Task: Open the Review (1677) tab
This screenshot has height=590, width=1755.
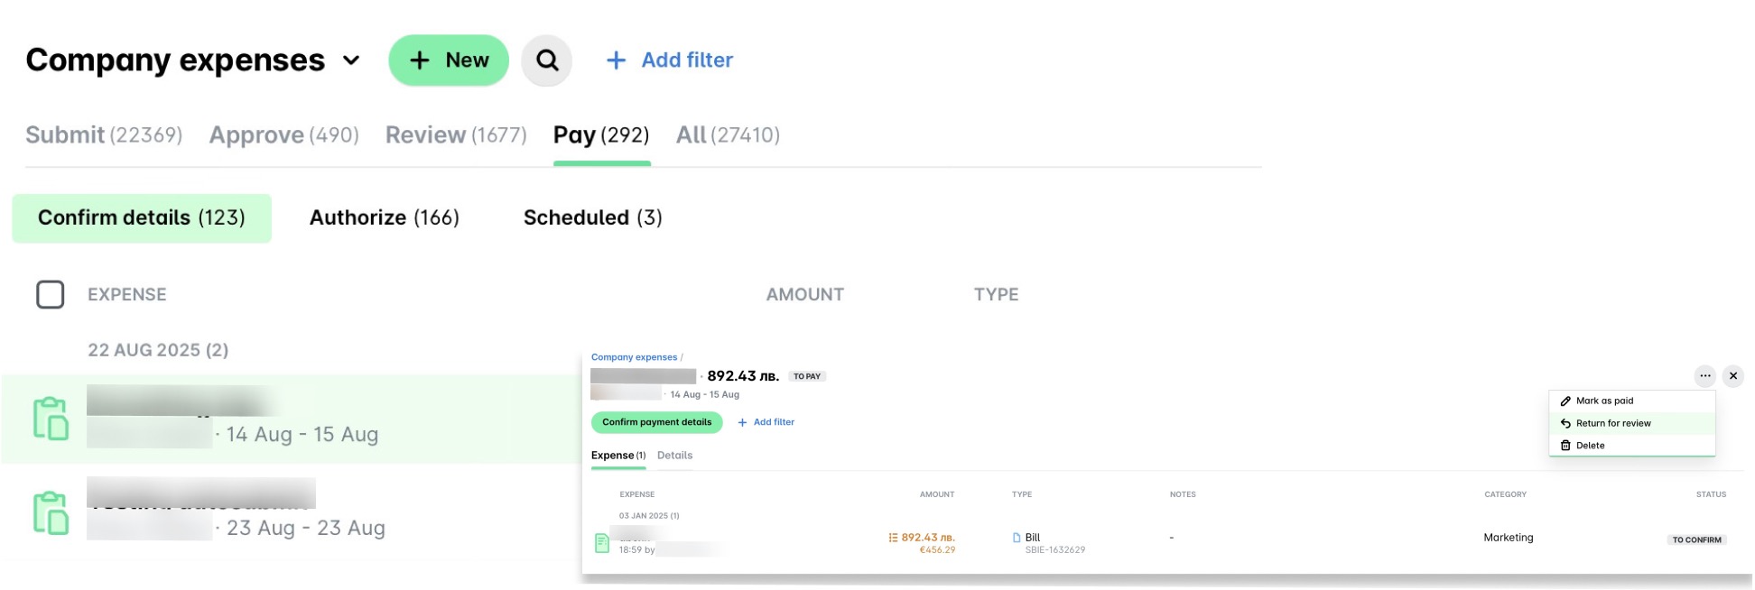Action: (456, 135)
